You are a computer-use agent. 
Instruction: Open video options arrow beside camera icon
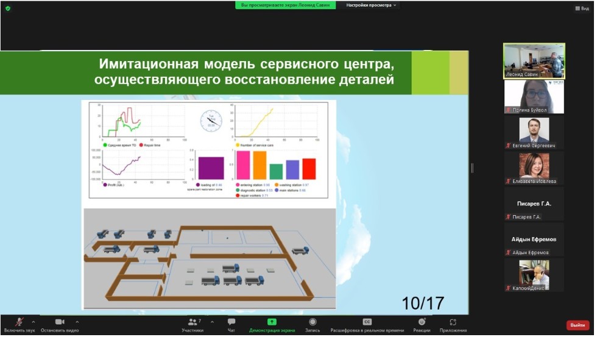click(x=77, y=322)
